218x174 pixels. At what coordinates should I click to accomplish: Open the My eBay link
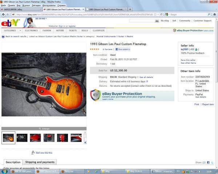165,21
